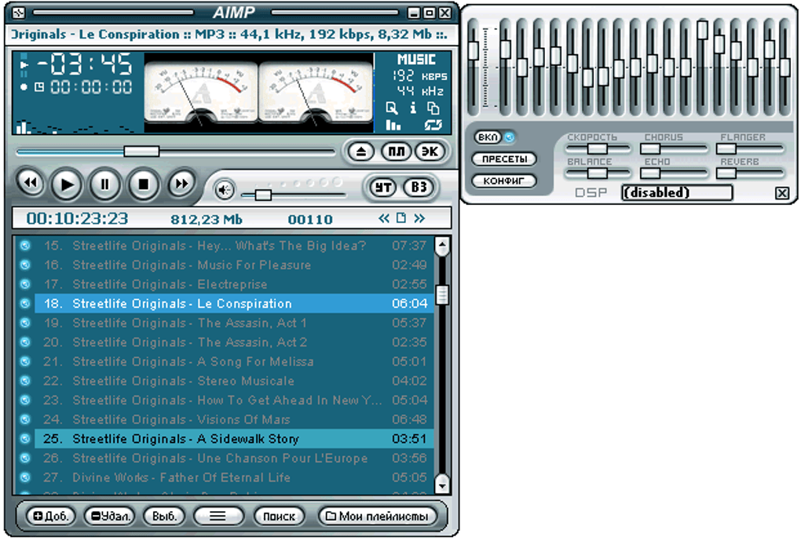Click the new playlist page icon
801x541 pixels.
pyautogui.click(x=401, y=218)
